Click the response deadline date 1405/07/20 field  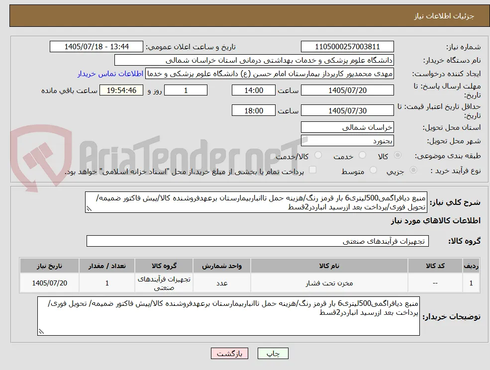point(347,91)
